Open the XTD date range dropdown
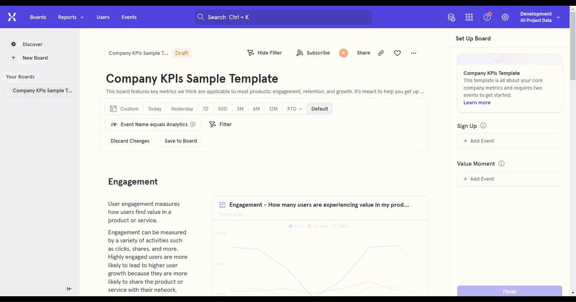The image size is (576, 302). point(294,109)
